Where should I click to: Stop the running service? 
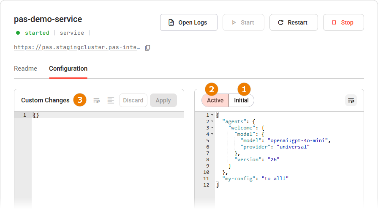tap(343, 22)
